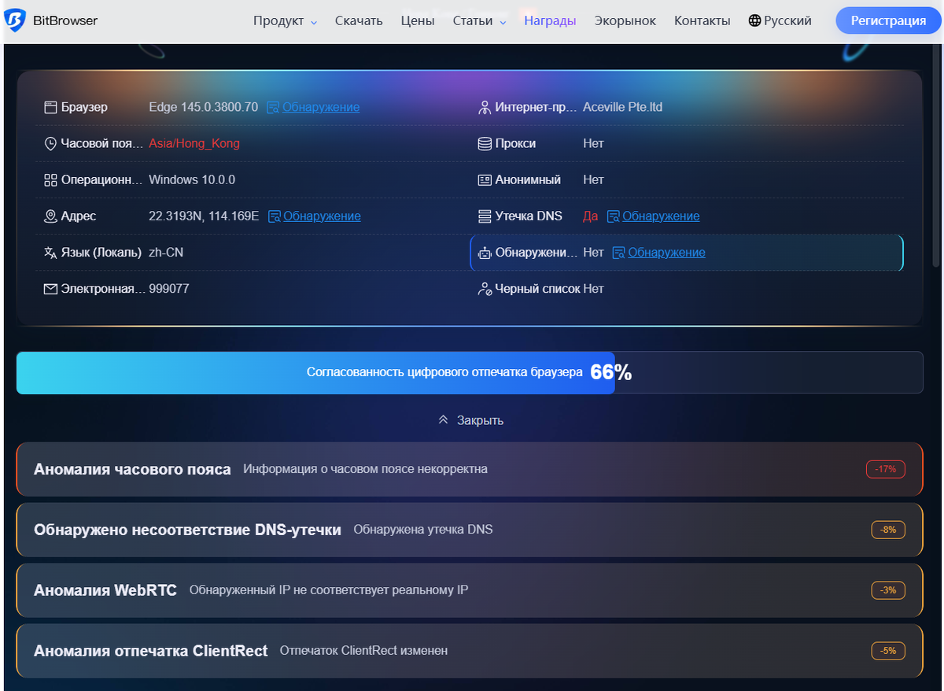944x691 pixels.
Task: Select the red Да DNS leak value
Action: (591, 216)
